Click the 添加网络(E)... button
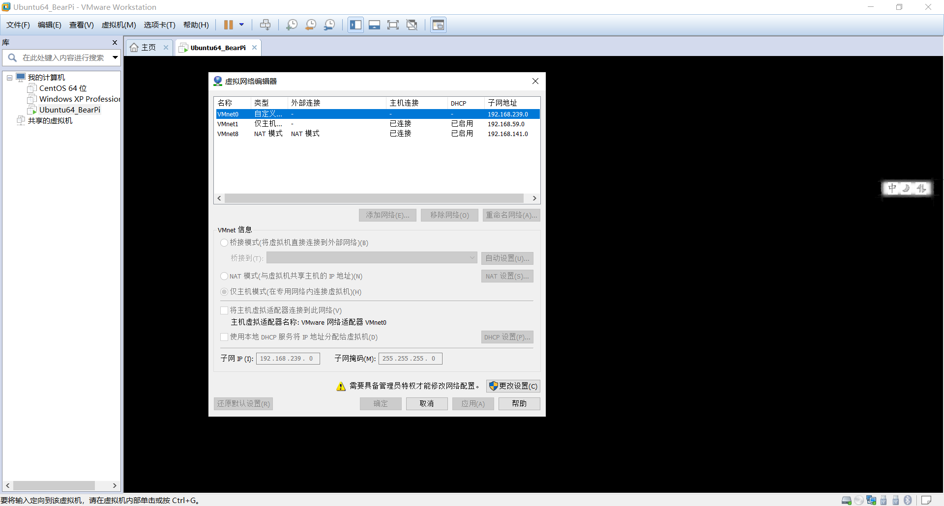The width and height of the screenshot is (944, 506). pos(387,215)
